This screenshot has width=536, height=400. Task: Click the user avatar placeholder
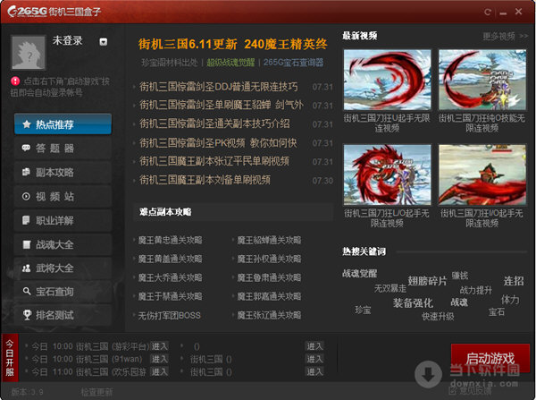click(x=28, y=53)
